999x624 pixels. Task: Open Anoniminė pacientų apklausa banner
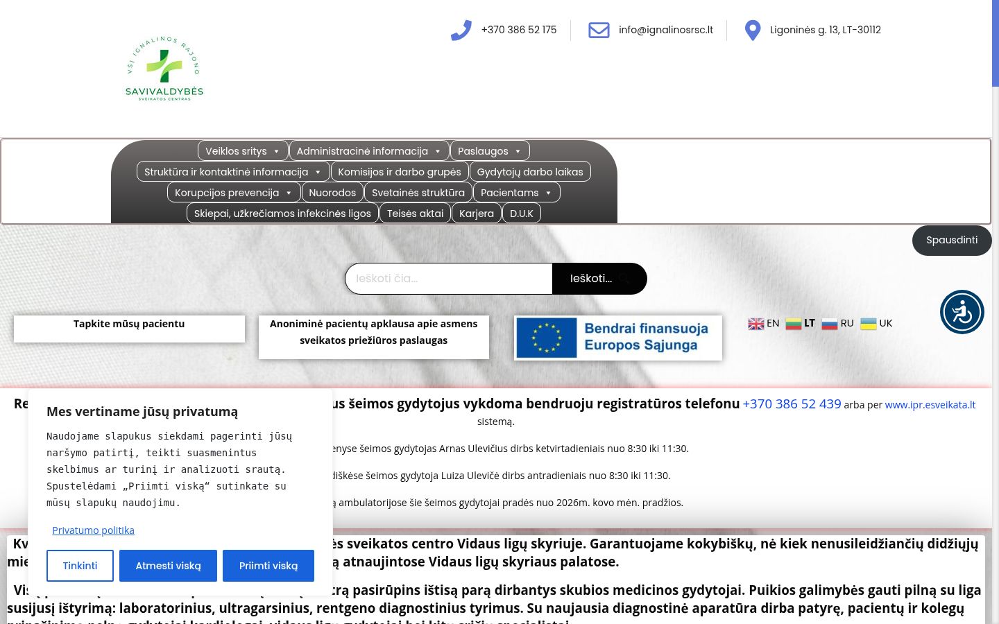coord(374,337)
